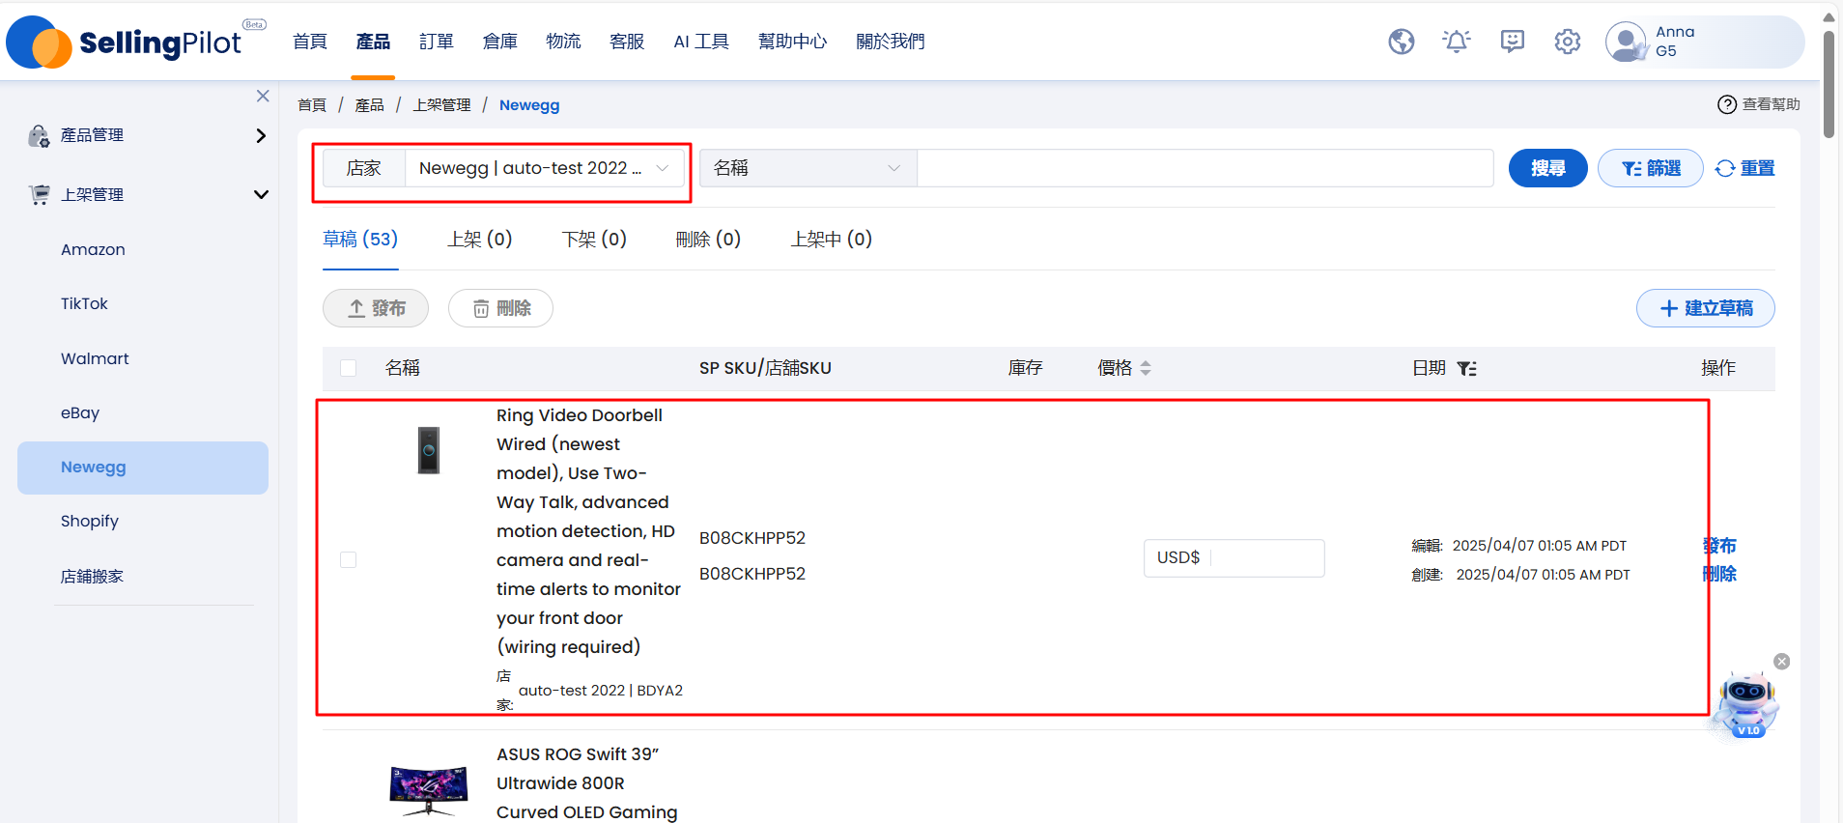Sort by 價格 column arrows
Image resolution: width=1843 pixels, height=823 pixels.
click(x=1146, y=368)
